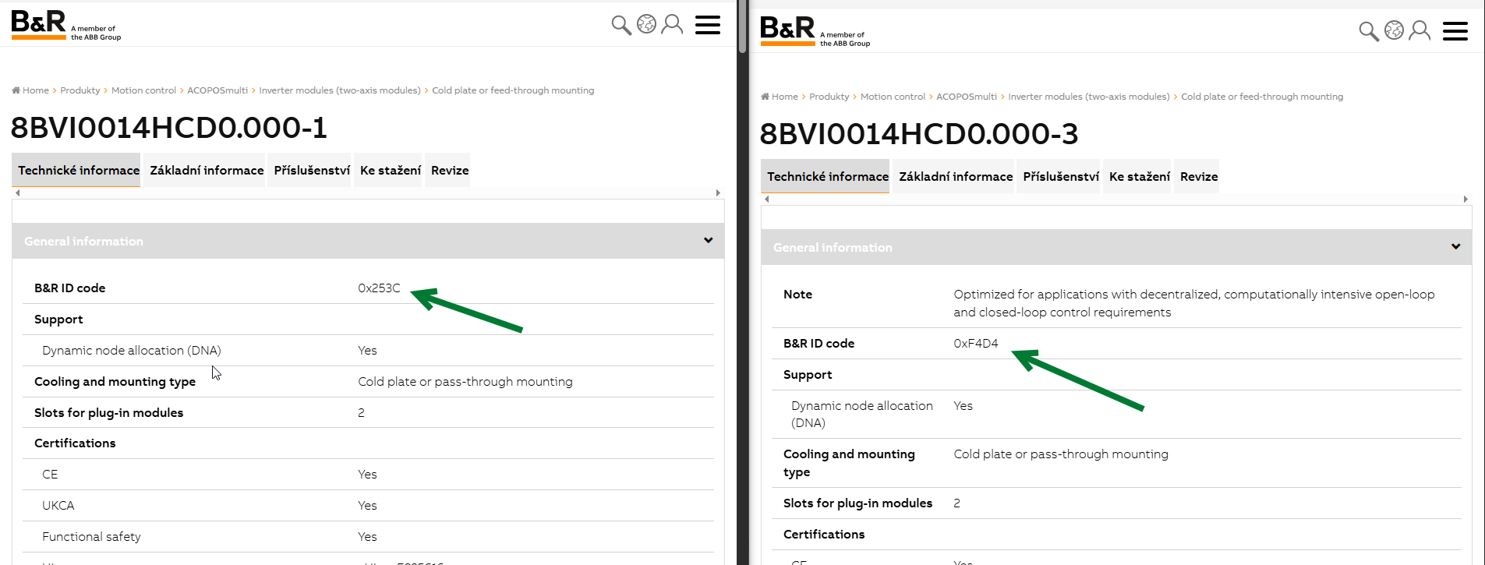Collapse General information section in right window
The width and height of the screenshot is (1485, 565).
tap(1455, 246)
